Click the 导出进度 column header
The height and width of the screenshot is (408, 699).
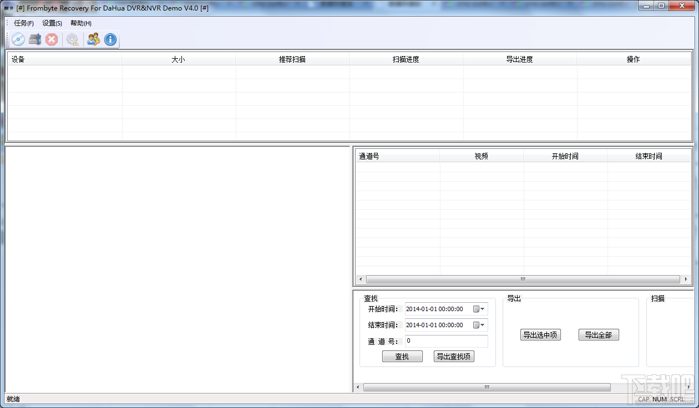(x=520, y=59)
